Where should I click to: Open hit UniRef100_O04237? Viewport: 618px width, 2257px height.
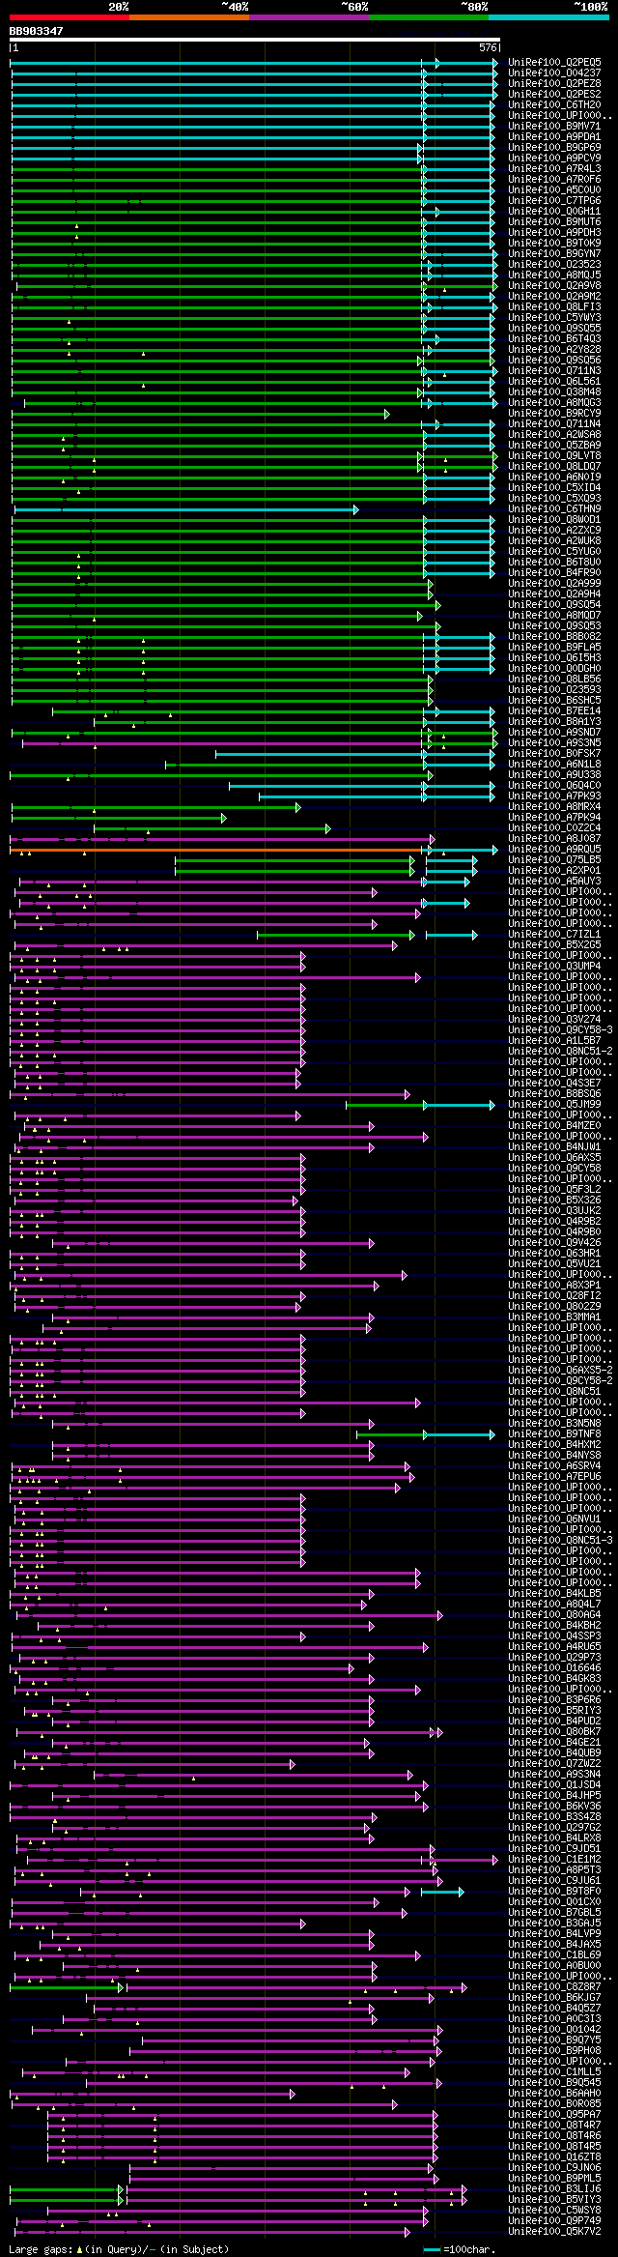point(554,72)
